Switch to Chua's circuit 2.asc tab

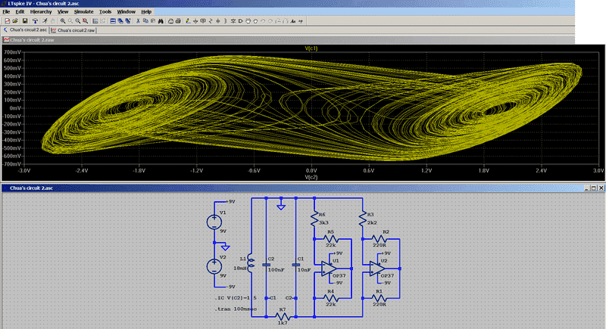[27, 29]
